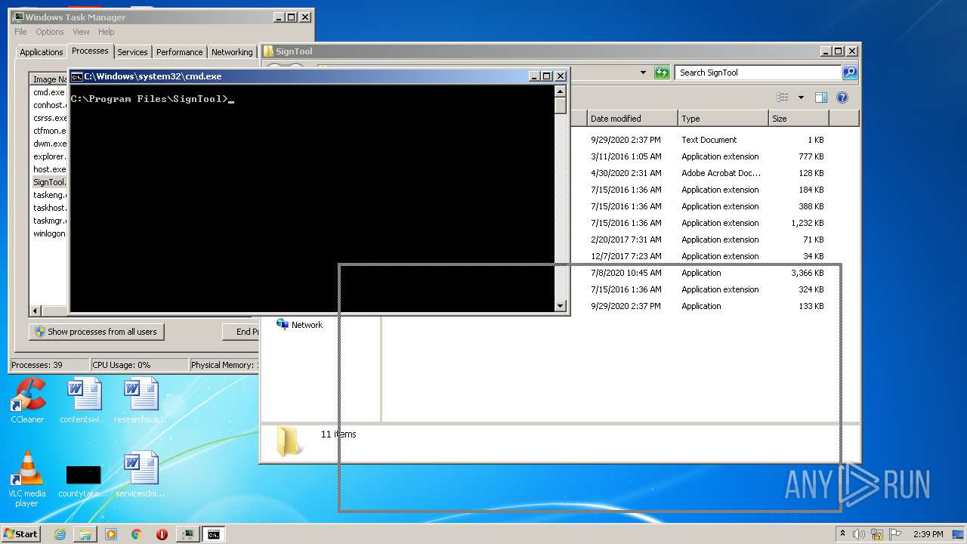Switch to the Performance tab in Task Manager

[x=179, y=52]
